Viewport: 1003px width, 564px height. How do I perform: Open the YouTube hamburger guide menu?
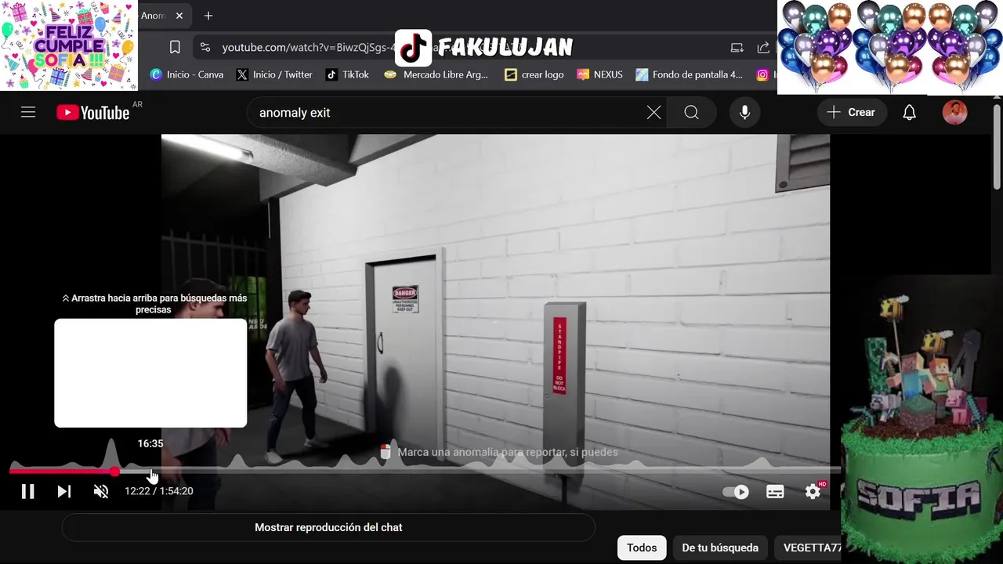pos(28,113)
